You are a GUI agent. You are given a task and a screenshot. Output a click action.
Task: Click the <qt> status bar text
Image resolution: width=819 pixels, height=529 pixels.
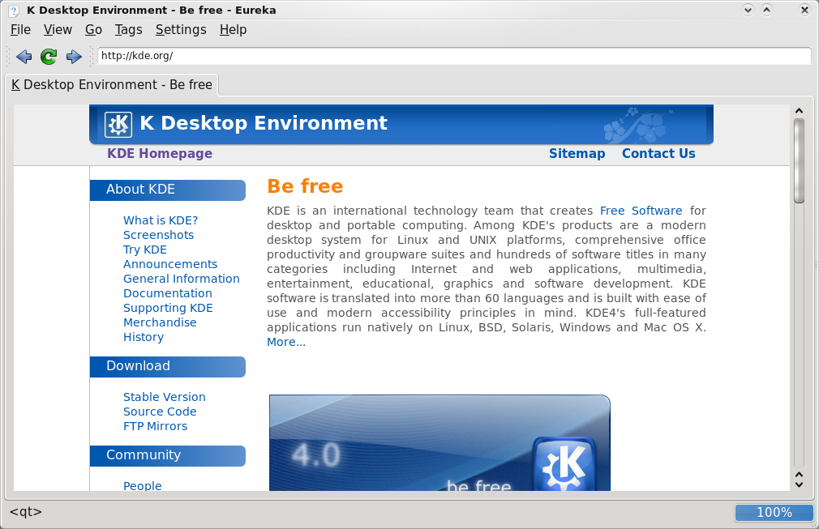click(x=26, y=512)
